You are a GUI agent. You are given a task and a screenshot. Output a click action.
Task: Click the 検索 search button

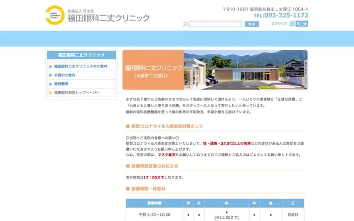[x=252, y=24]
